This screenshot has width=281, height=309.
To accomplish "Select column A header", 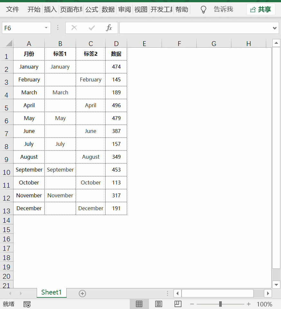I will pyautogui.click(x=29, y=43).
